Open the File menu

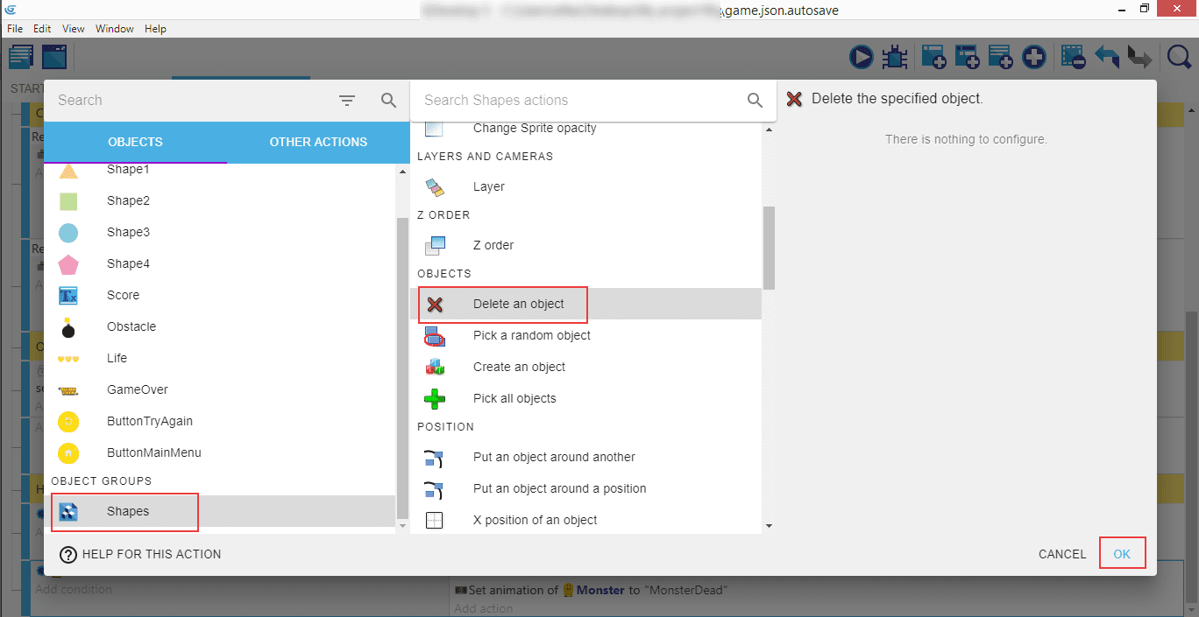click(15, 29)
